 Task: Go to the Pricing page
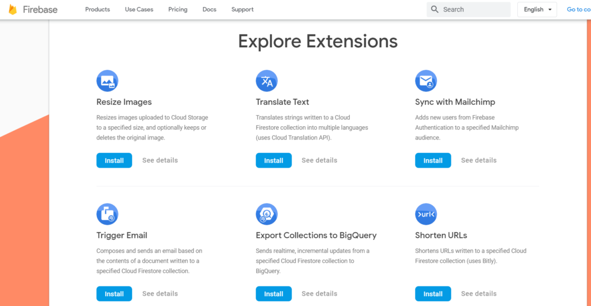(x=178, y=9)
